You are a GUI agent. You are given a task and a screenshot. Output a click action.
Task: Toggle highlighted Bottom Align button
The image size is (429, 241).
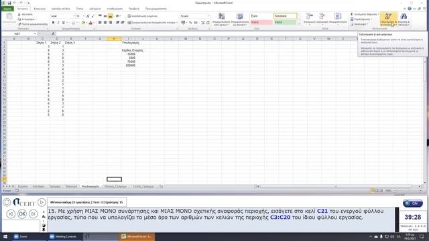coord(110,16)
